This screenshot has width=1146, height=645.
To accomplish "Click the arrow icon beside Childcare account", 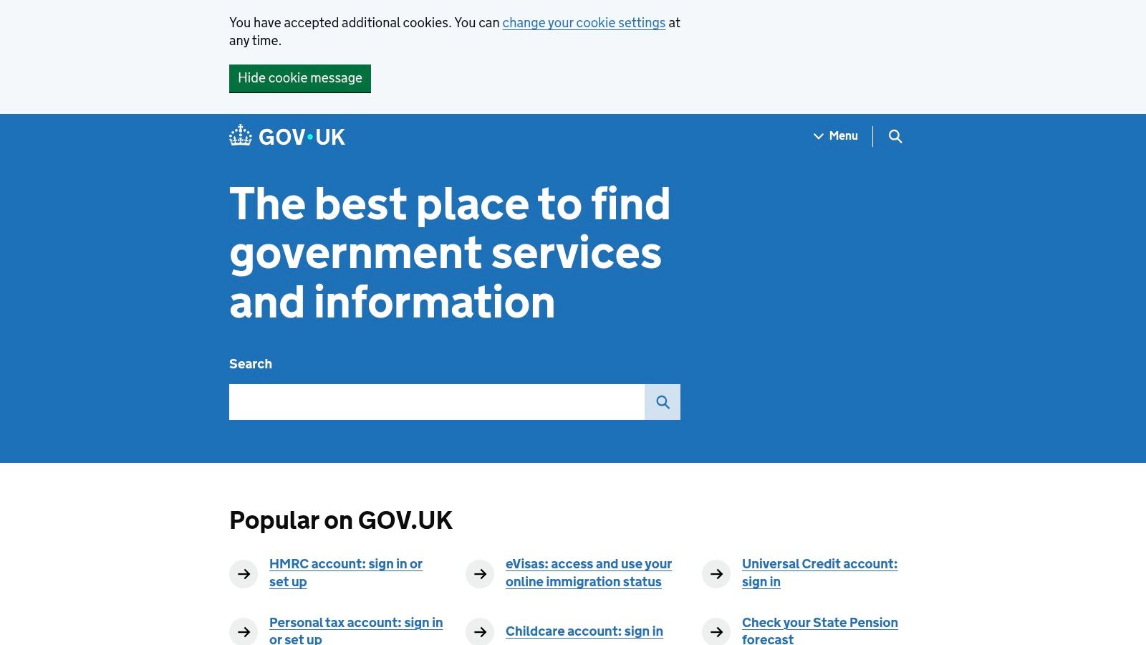I will (480, 632).
